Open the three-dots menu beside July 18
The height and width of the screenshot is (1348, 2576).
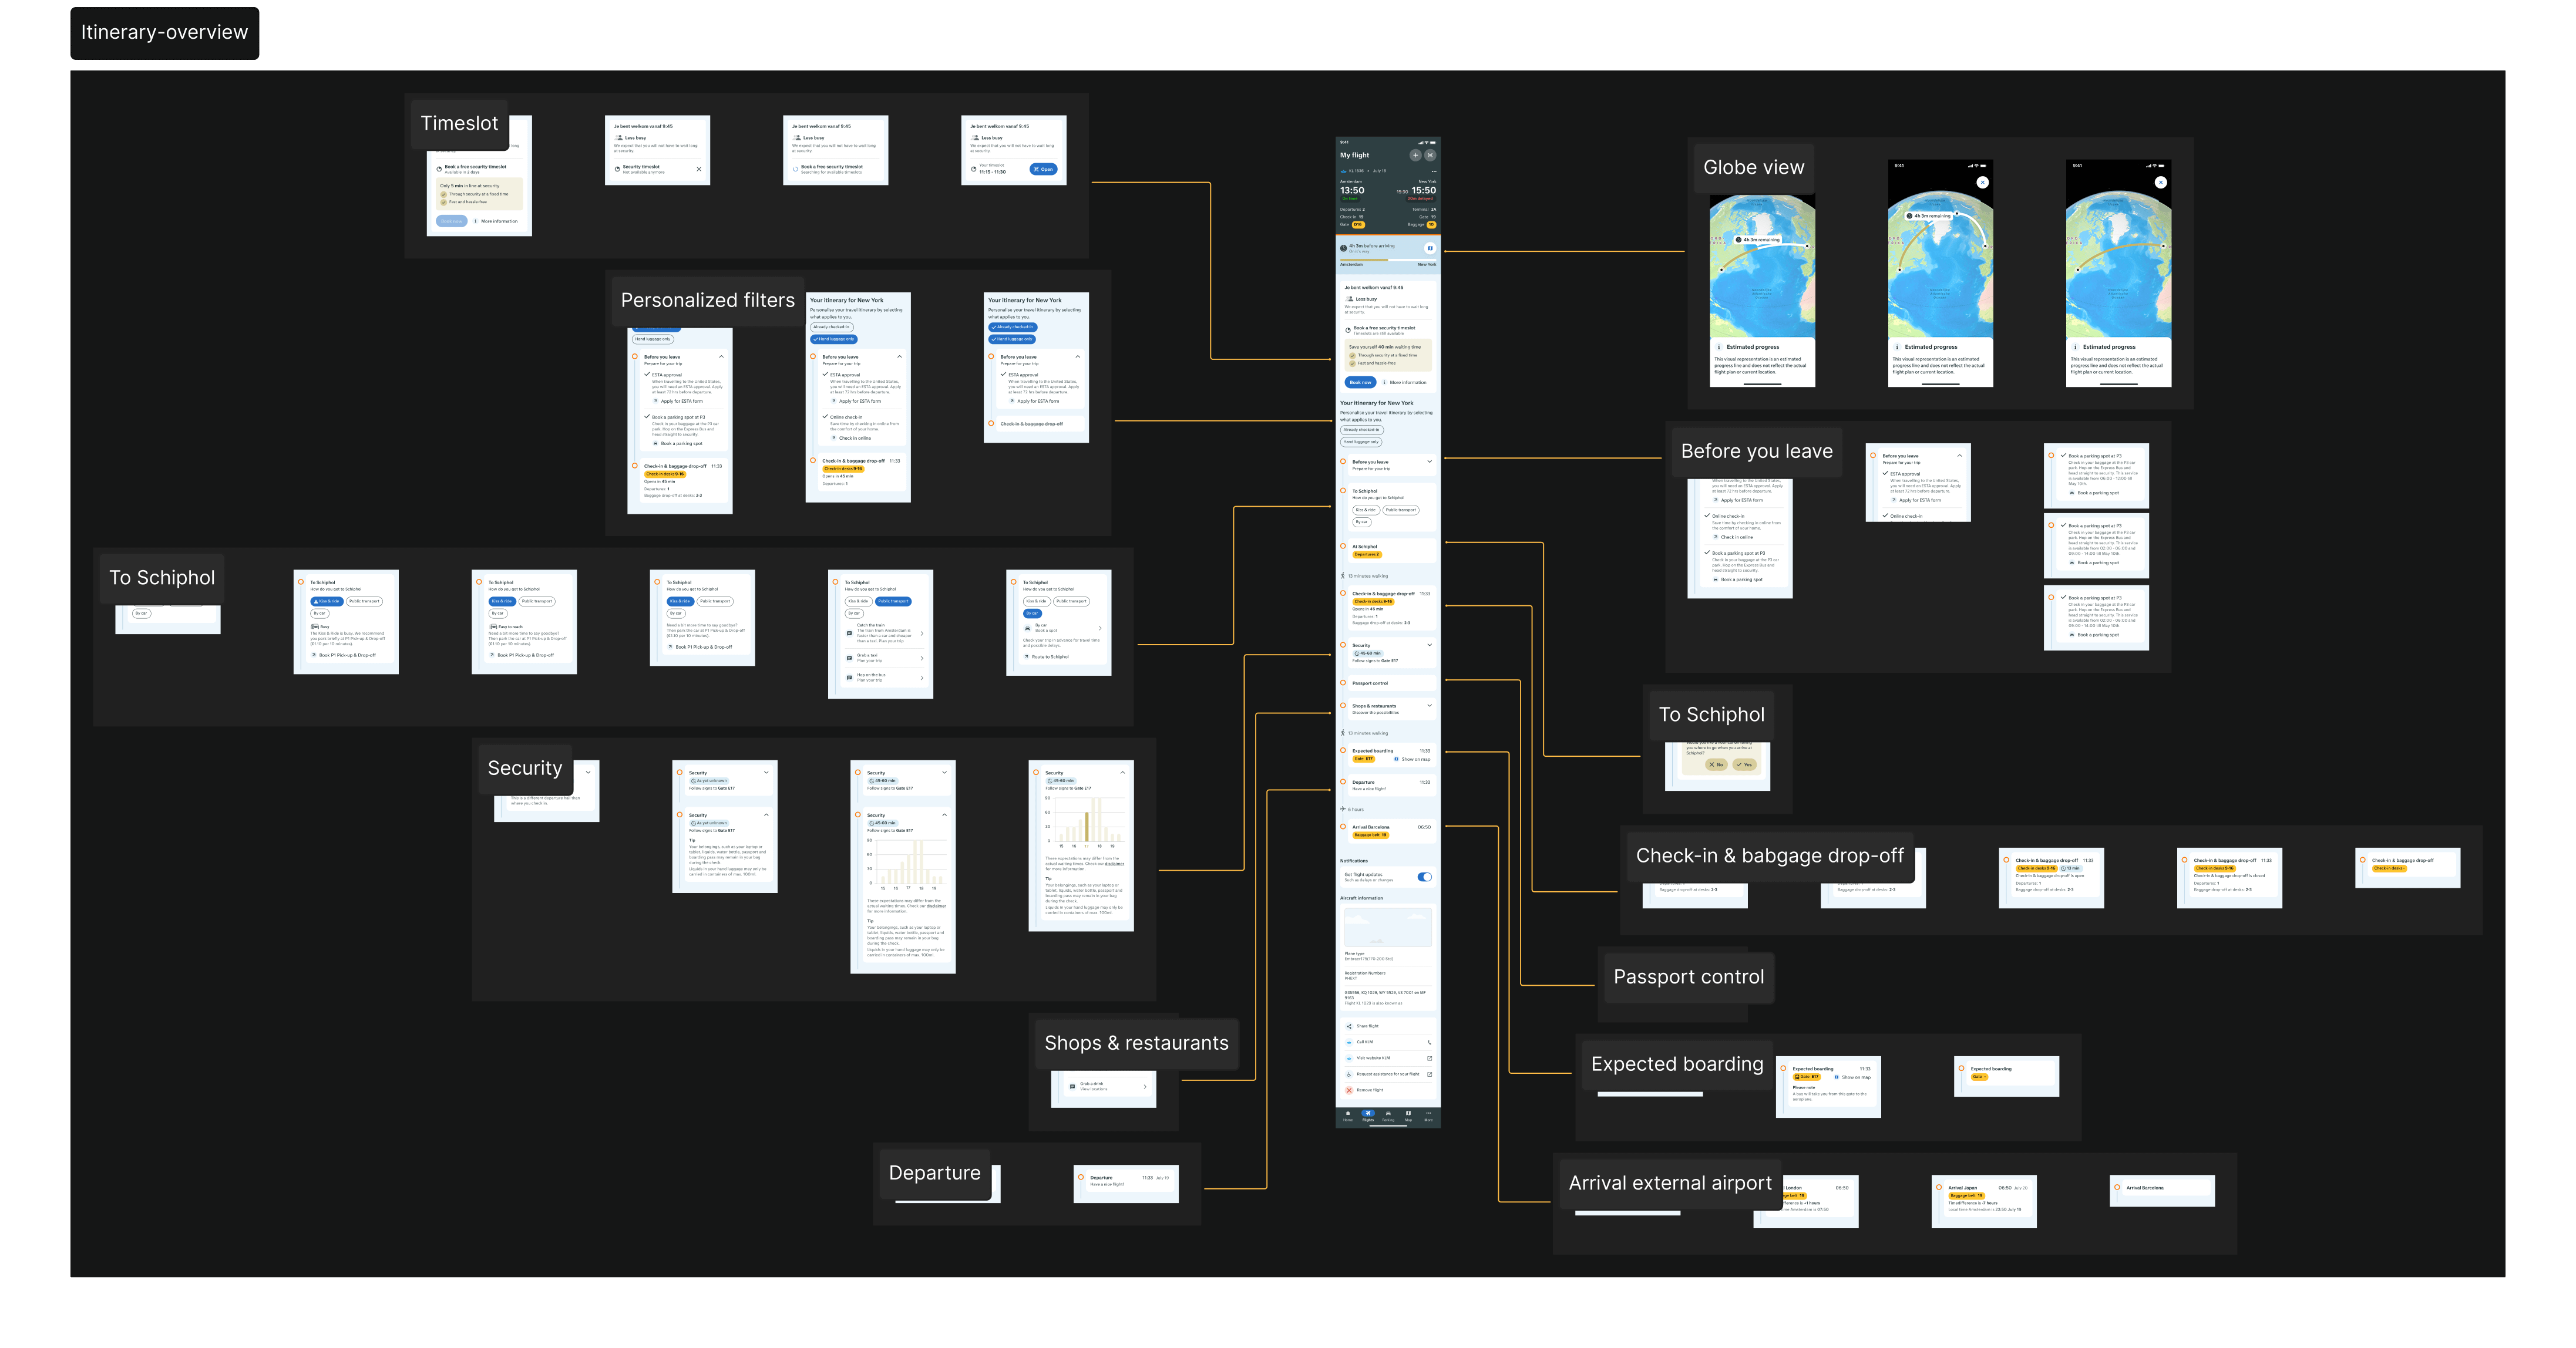[1434, 171]
